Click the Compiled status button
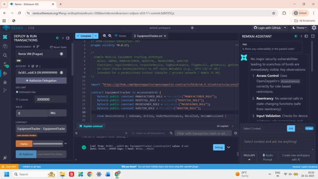 [x=84, y=36]
